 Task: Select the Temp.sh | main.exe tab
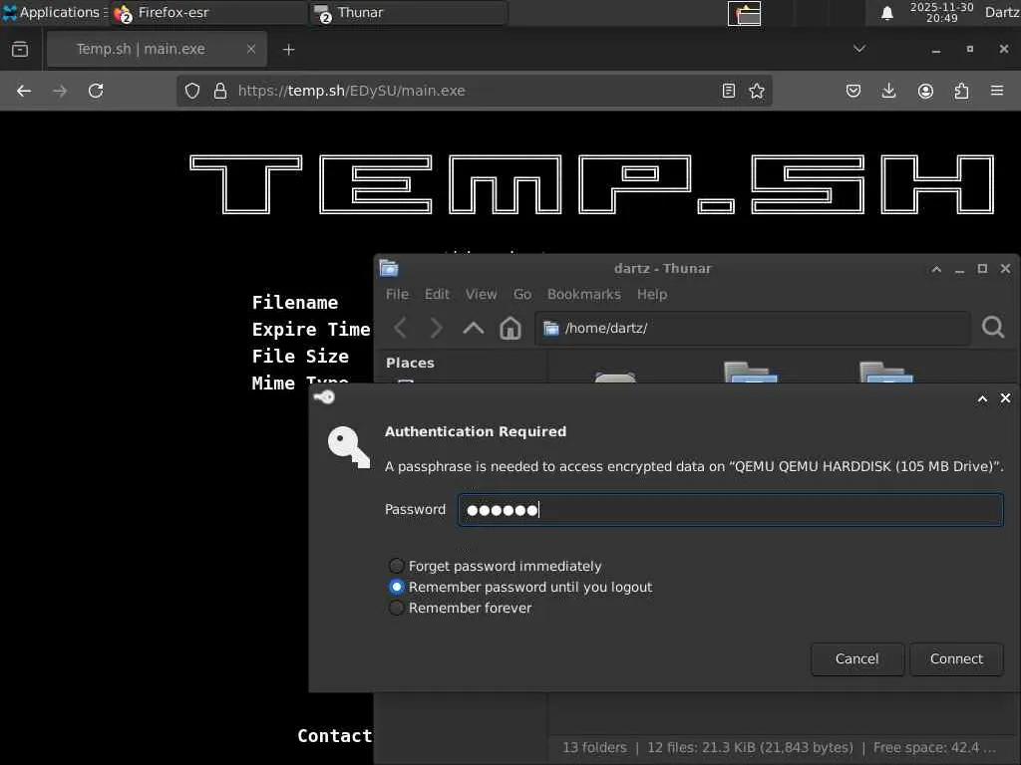157,49
